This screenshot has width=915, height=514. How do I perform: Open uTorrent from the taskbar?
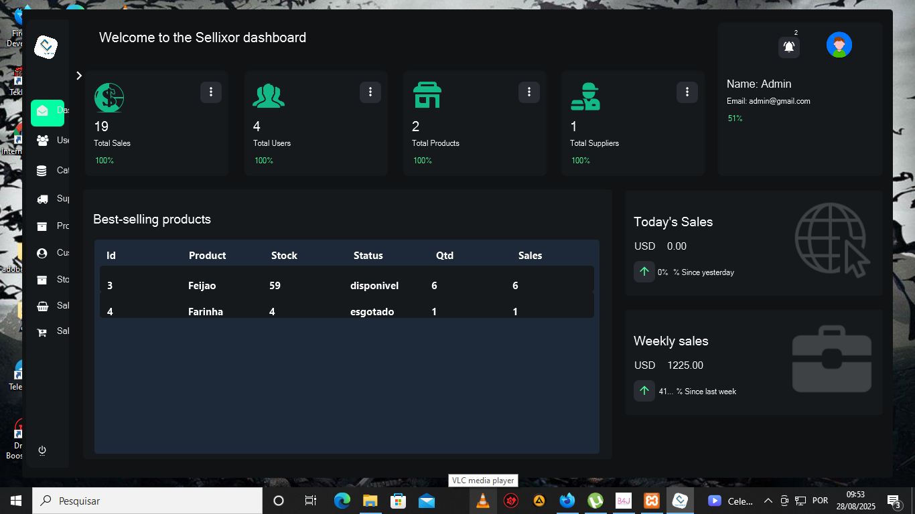point(595,501)
